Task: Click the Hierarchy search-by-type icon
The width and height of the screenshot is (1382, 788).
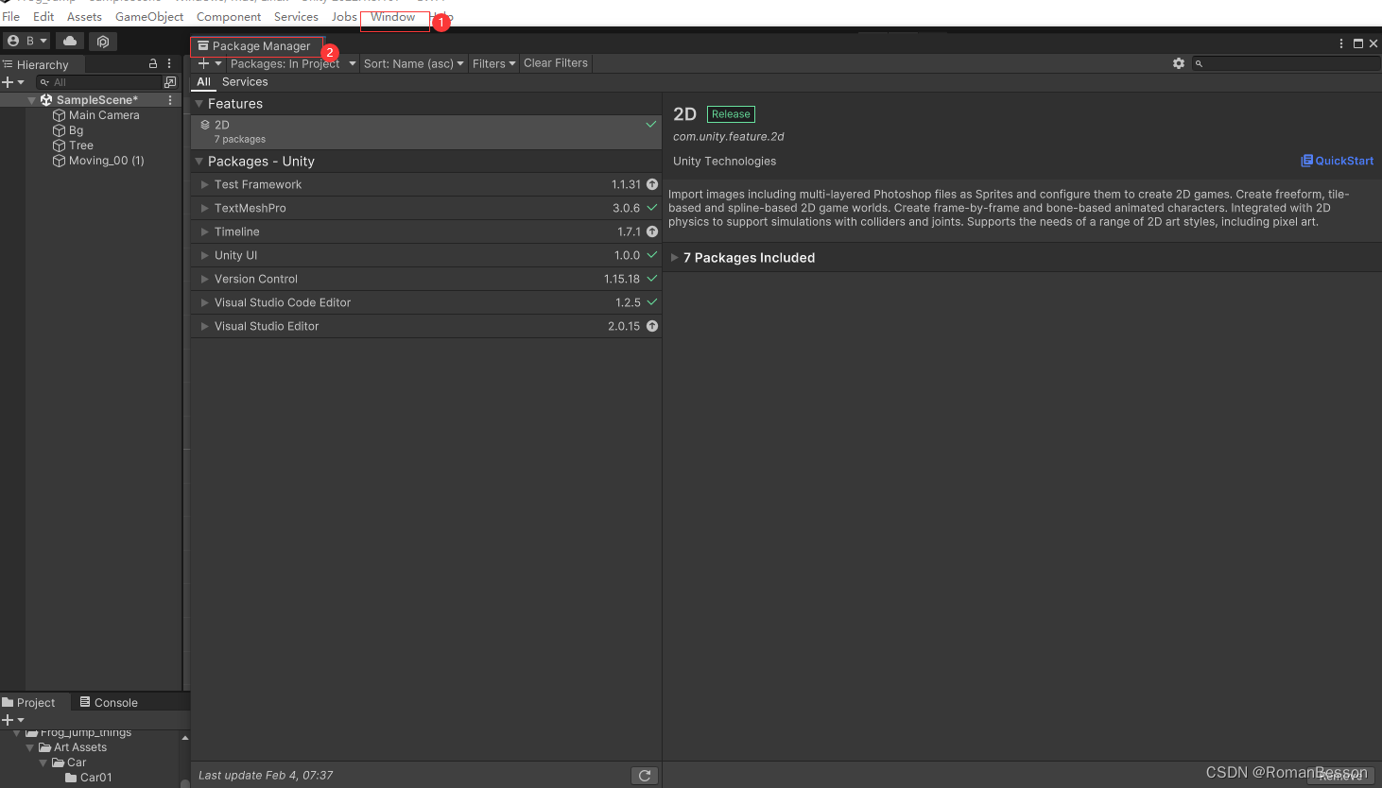Action: pos(170,82)
